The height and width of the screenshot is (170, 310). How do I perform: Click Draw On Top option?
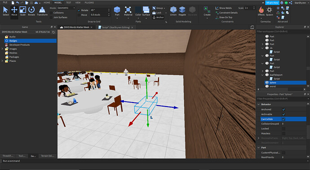(x=224, y=18)
